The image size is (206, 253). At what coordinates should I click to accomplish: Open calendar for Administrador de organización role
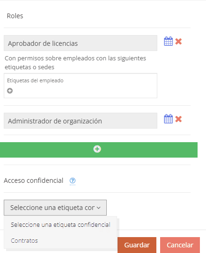[169, 119]
